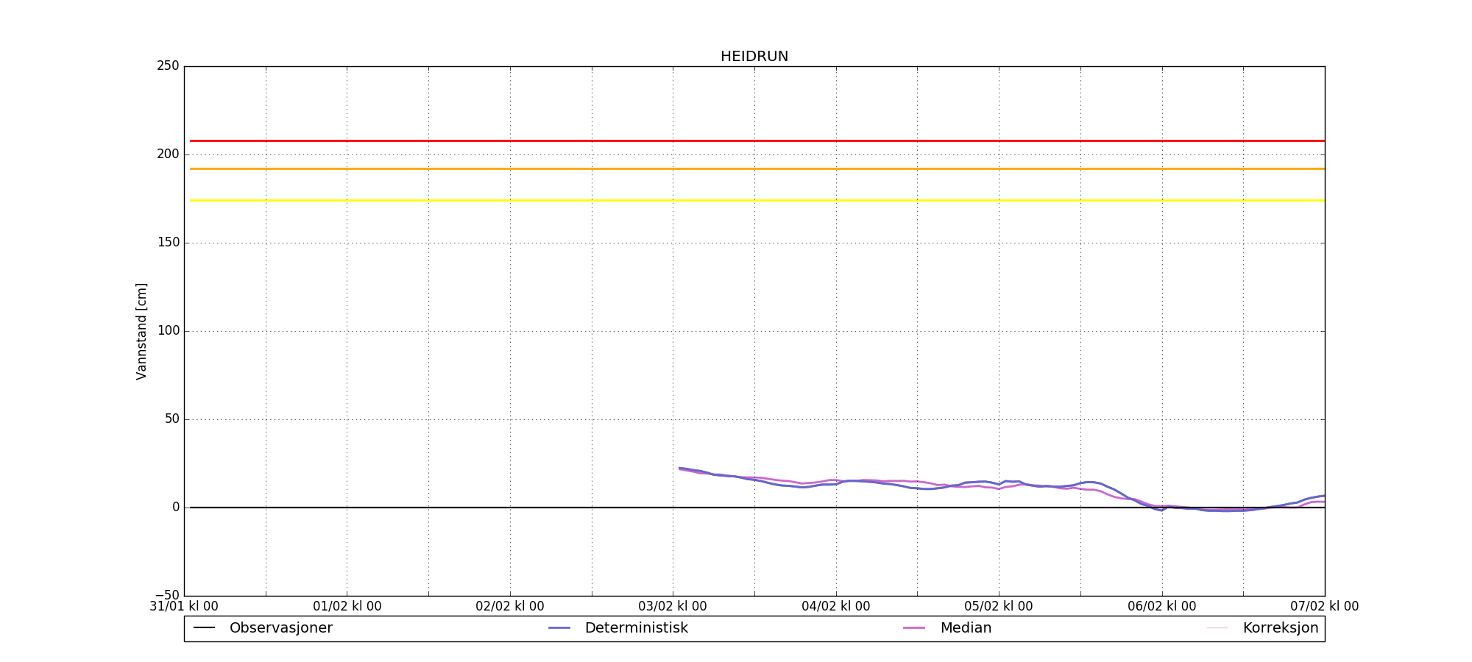
Task: Click the 05/02 kl 00 time label
Action: 999,607
